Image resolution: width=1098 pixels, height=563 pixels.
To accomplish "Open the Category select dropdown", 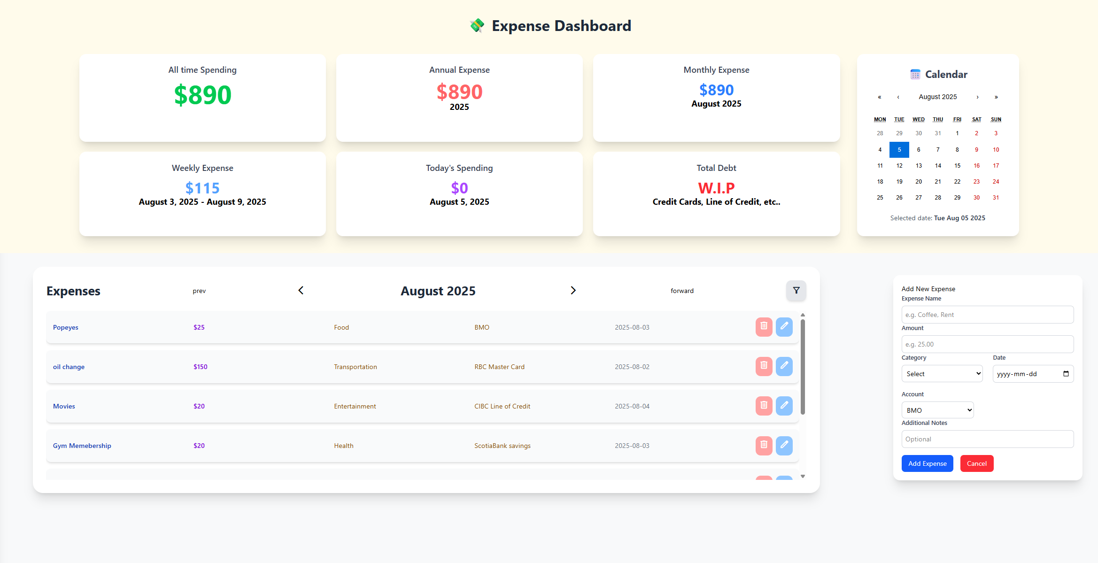I will tap(942, 373).
